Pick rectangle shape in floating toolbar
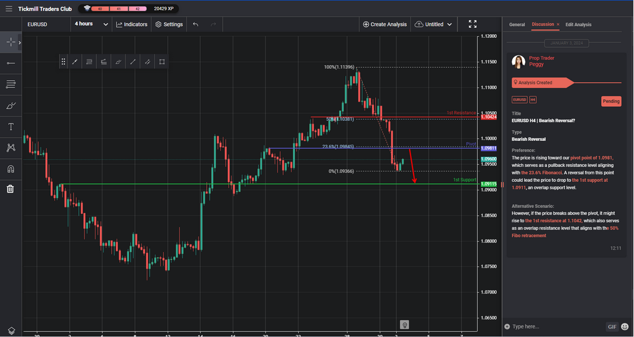This screenshot has height=337, width=634. pos(162,62)
